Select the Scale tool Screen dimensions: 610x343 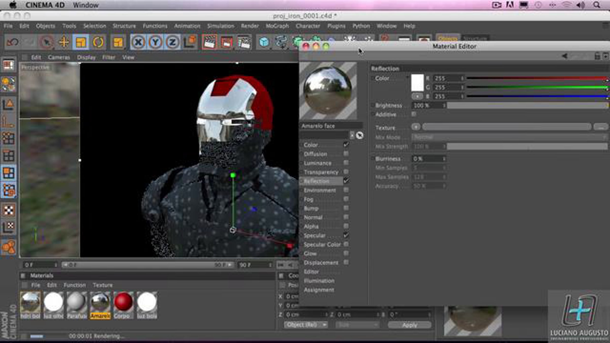click(x=81, y=42)
